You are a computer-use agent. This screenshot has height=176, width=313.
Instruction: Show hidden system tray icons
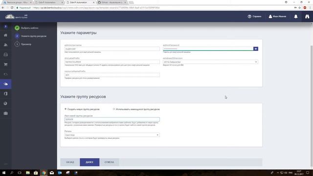click(x=278, y=173)
